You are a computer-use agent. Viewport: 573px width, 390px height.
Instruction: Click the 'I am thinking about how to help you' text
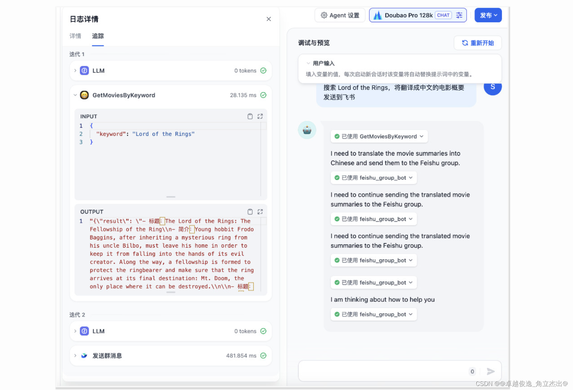tap(382, 299)
